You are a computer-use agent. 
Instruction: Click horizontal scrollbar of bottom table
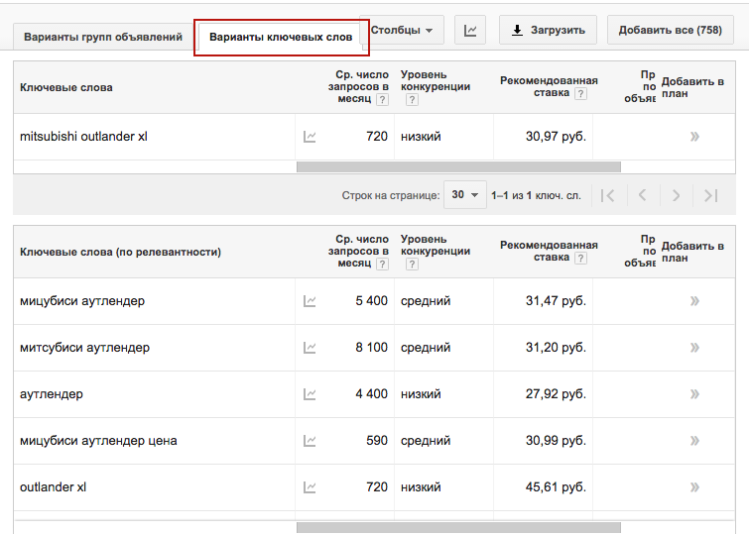coord(458,527)
